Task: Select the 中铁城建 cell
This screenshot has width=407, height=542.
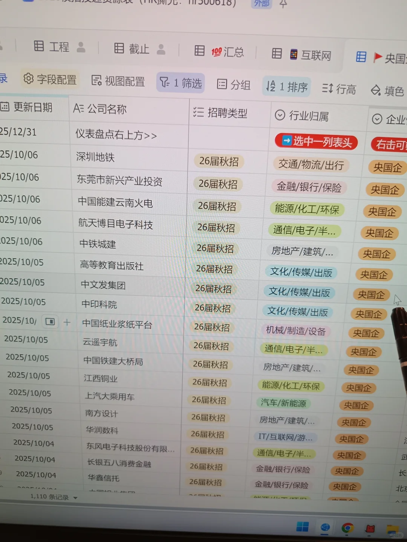Action: pos(130,245)
